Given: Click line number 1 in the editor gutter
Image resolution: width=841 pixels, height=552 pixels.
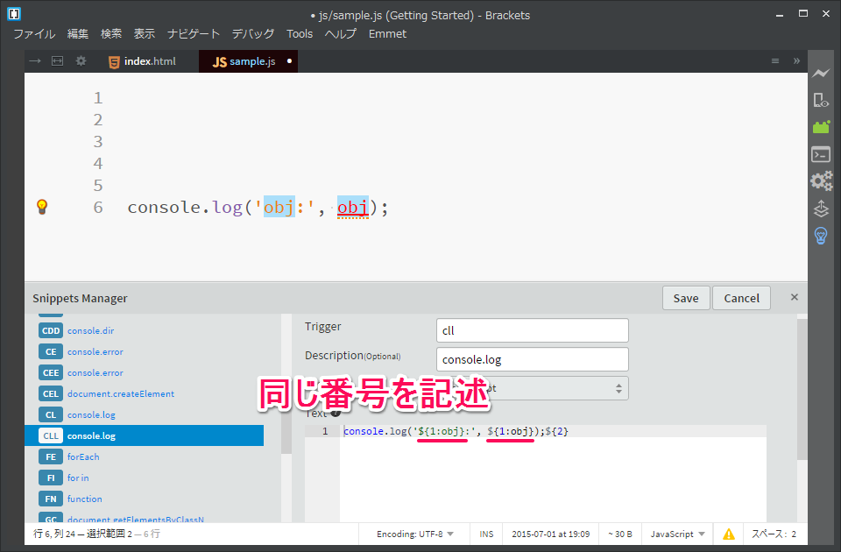Looking at the screenshot, I should click(97, 97).
